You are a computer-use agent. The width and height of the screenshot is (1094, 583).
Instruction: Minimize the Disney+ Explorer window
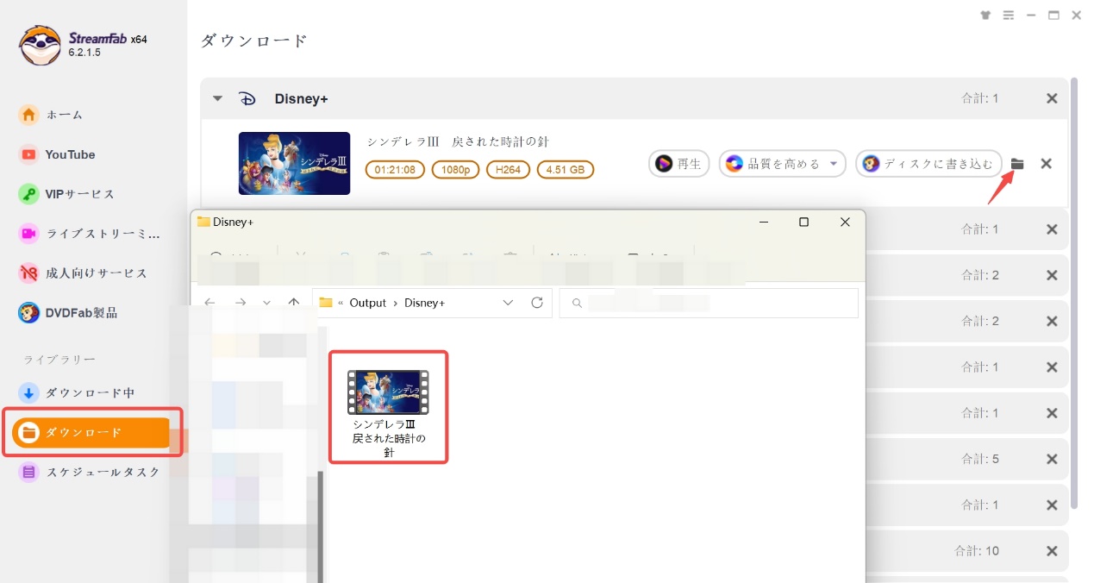(764, 222)
